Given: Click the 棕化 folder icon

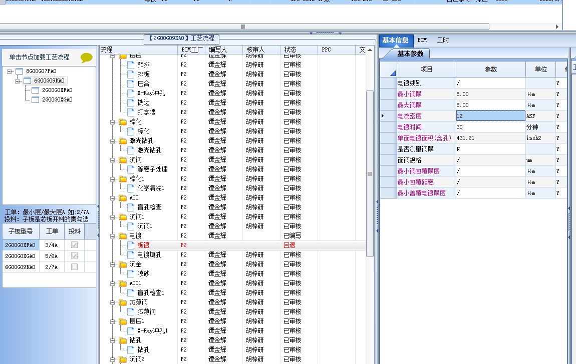Looking at the screenshot, I should [x=123, y=121].
